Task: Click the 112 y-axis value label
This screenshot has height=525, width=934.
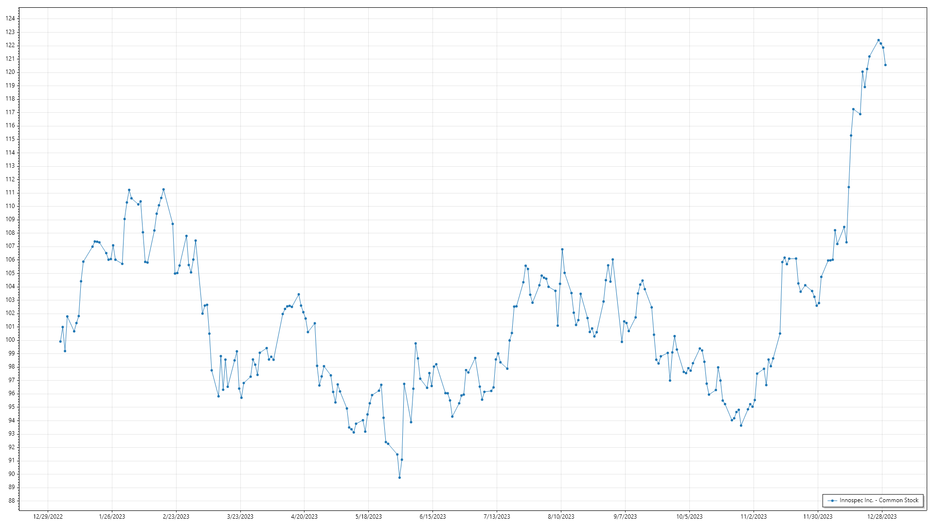Action: pos(10,179)
